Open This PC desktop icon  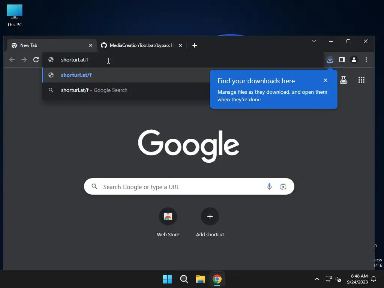pos(15,15)
